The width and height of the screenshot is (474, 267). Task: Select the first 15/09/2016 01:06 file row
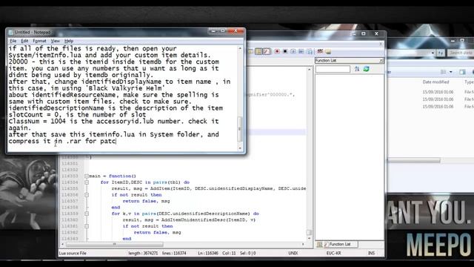(x=438, y=92)
